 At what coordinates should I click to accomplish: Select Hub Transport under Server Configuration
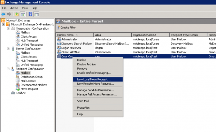(x=29, y=61)
